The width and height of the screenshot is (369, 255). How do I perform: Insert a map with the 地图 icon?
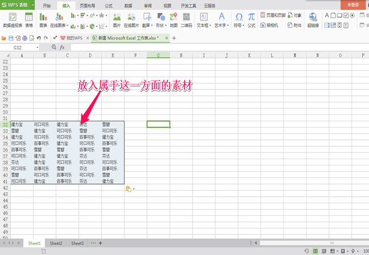[x=174, y=20]
